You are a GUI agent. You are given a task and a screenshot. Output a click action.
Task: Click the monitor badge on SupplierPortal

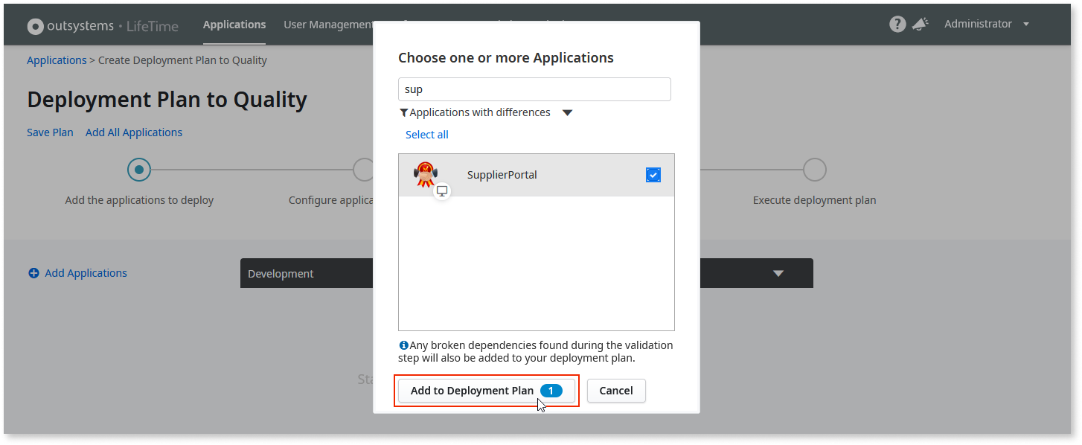pos(442,191)
